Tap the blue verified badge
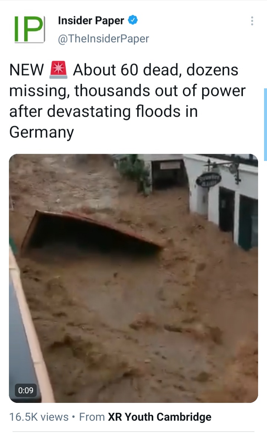Viewport: 267px width, 437px height. point(133,20)
